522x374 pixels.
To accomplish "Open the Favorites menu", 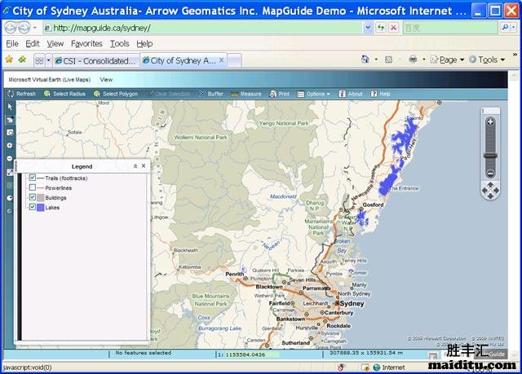I will point(86,43).
